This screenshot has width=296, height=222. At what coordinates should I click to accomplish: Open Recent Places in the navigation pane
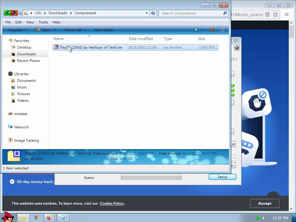click(x=28, y=61)
